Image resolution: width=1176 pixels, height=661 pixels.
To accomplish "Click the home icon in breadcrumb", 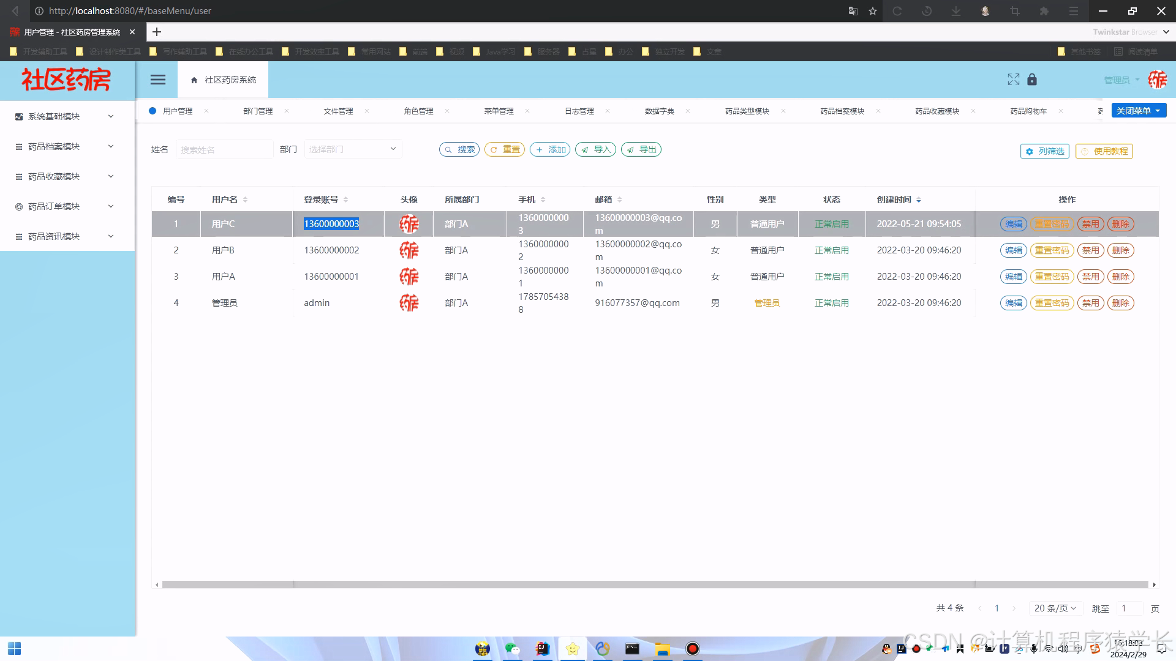I will pos(194,80).
